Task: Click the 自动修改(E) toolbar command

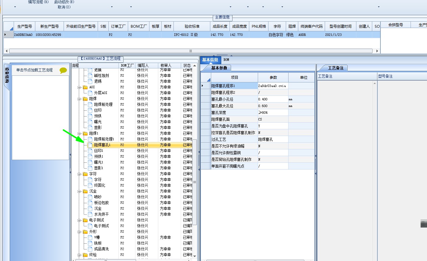Action: (x=64, y=2)
